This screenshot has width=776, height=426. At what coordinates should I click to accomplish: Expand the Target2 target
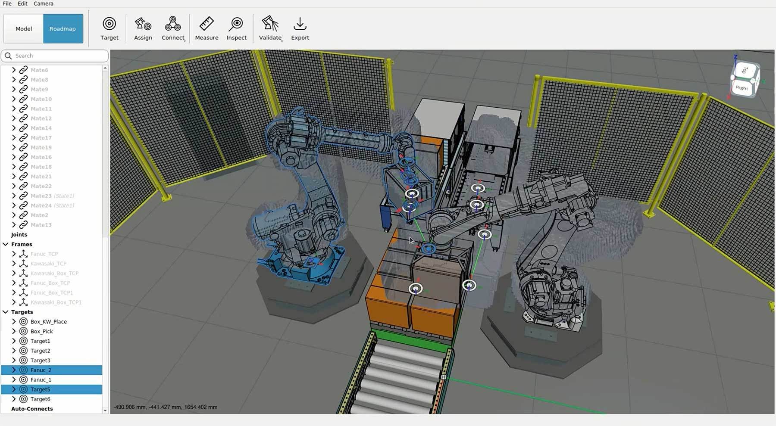pyautogui.click(x=14, y=350)
